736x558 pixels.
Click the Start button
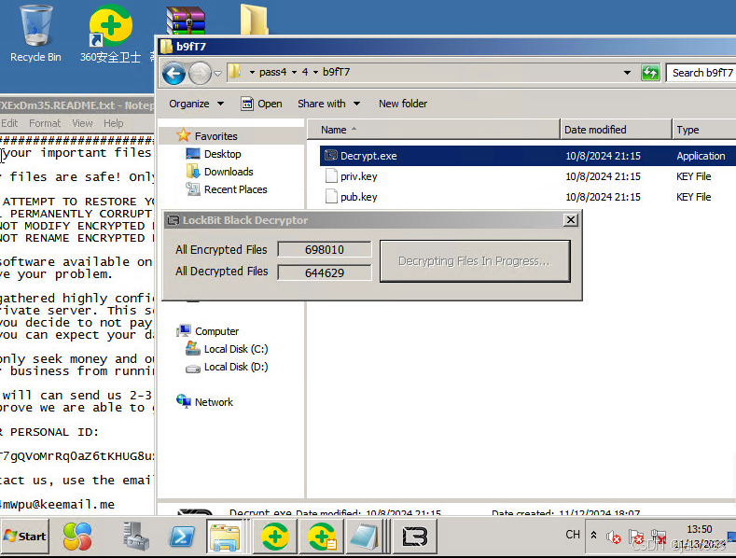[24, 537]
